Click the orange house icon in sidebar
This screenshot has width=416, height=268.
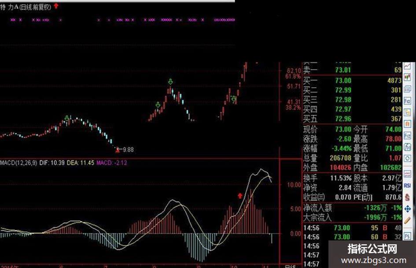[x=407, y=124]
